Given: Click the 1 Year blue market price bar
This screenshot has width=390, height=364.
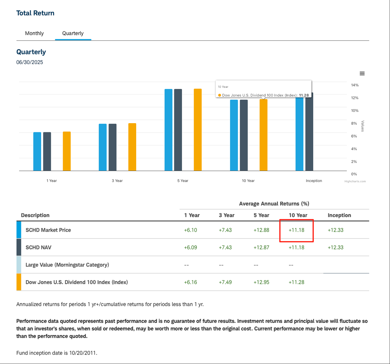Looking at the screenshot, I should point(37,152).
